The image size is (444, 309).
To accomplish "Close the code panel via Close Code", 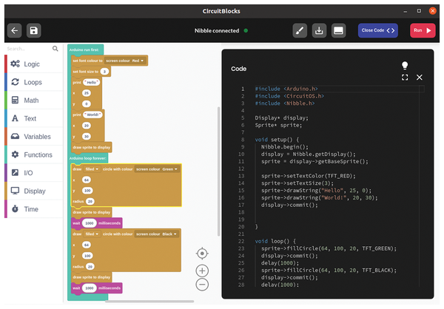I will pos(377,30).
